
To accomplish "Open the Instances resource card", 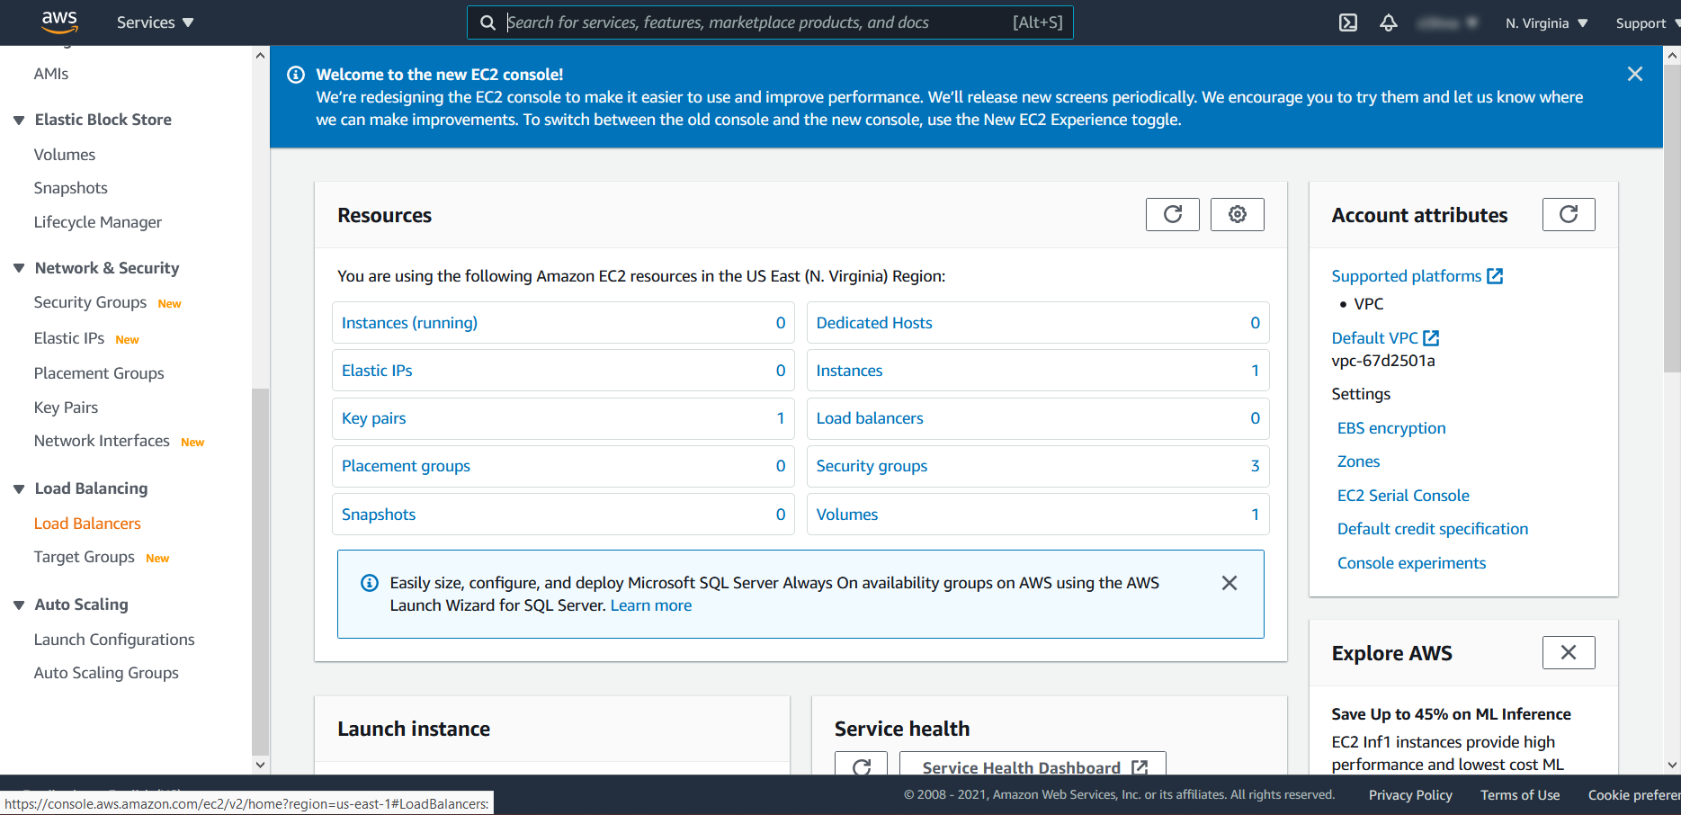I will (x=1038, y=370).
